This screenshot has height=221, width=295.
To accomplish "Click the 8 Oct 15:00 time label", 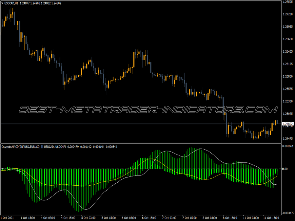I will click(x=230, y=218).
